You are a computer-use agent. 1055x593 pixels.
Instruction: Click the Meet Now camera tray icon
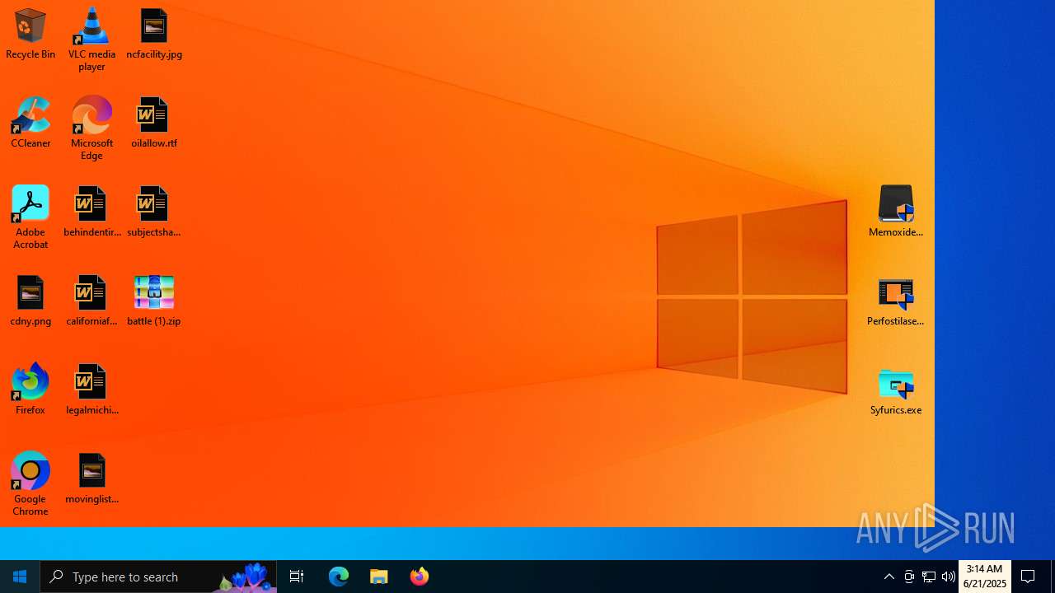pyautogui.click(x=909, y=577)
